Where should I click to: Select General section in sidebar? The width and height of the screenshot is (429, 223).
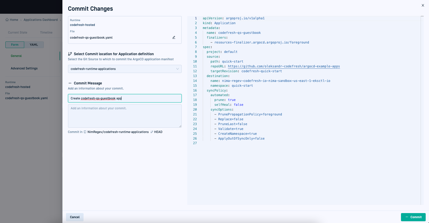pyautogui.click(x=16, y=56)
